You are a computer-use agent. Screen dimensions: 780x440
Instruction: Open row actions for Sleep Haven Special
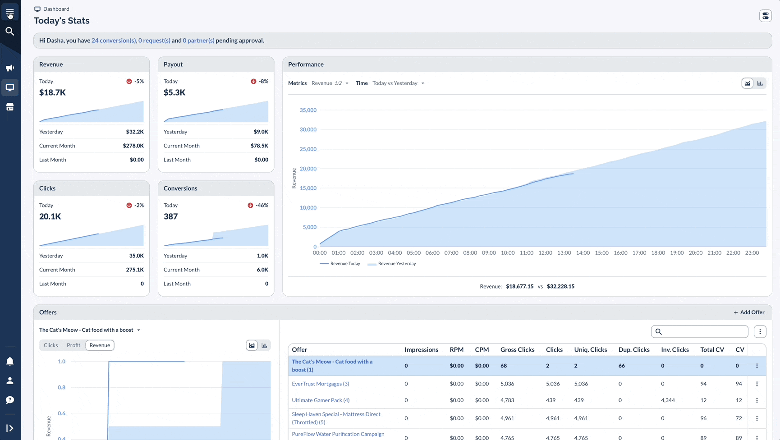pyautogui.click(x=757, y=418)
